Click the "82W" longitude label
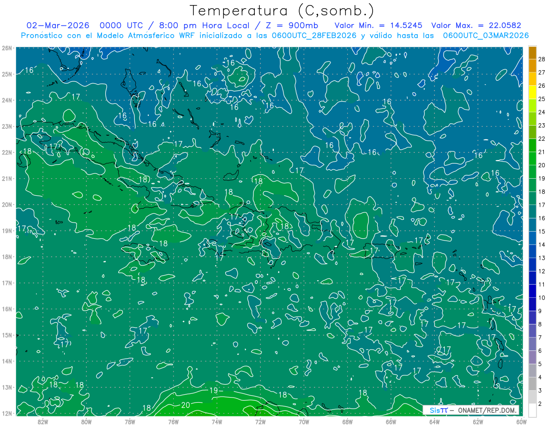Image resolution: width=554 pixels, height=428 pixels. tap(43, 422)
